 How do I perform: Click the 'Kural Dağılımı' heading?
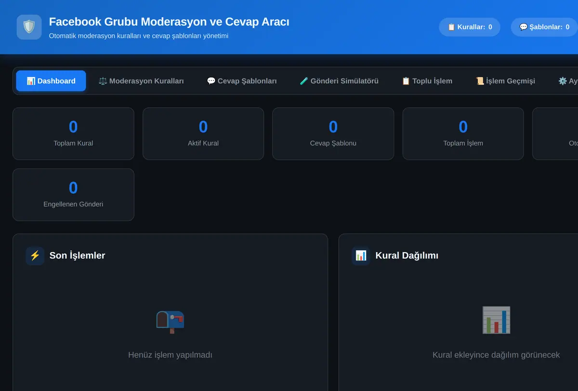click(x=407, y=256)
